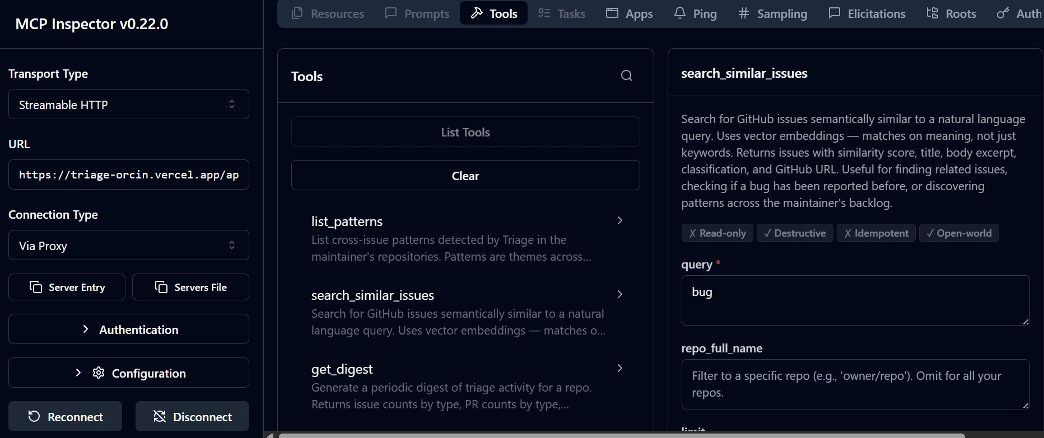Image resolution: width=1044 pixels, height=438 pixels.
Task: Switch to the Sampling tab
Action: coord(772,13)
